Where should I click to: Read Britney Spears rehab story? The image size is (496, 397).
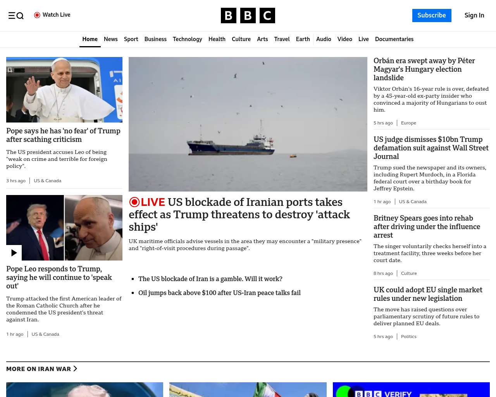(427, 226)
